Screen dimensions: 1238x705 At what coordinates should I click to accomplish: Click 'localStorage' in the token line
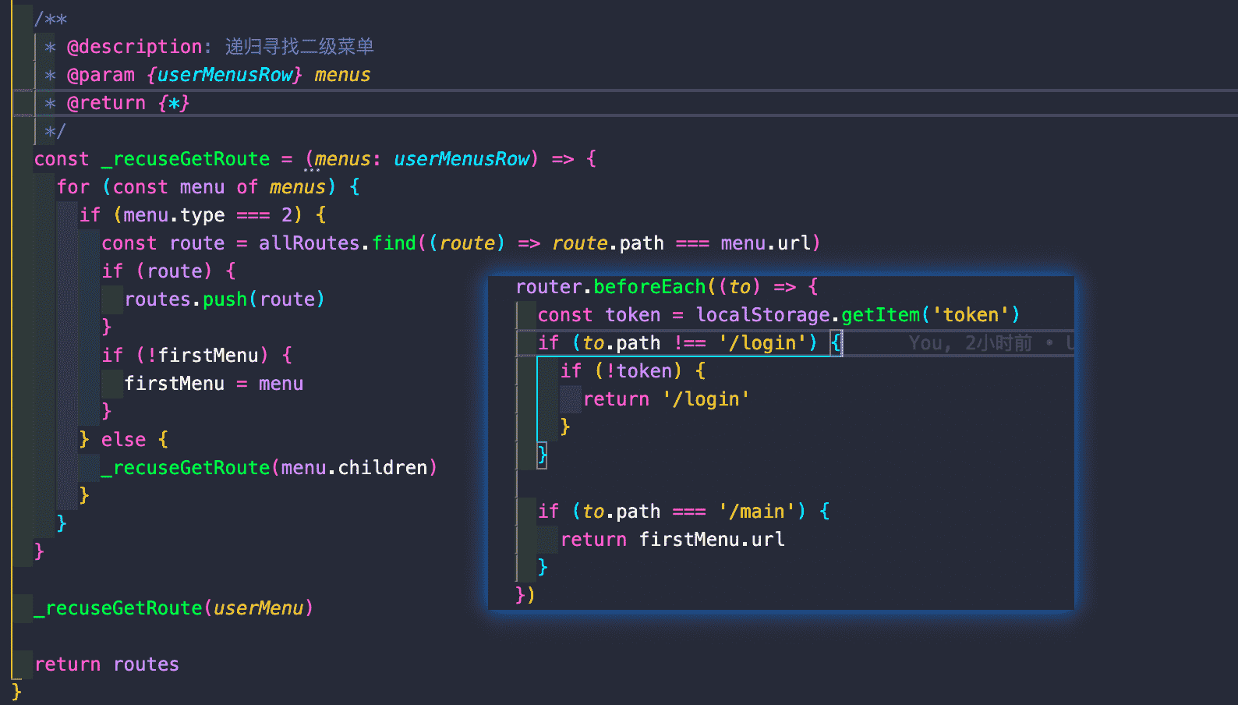(x=763, y=315)
